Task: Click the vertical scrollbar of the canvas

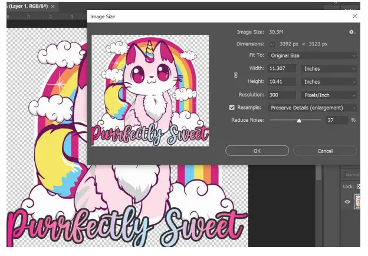Action: click(x=318, y=172)
